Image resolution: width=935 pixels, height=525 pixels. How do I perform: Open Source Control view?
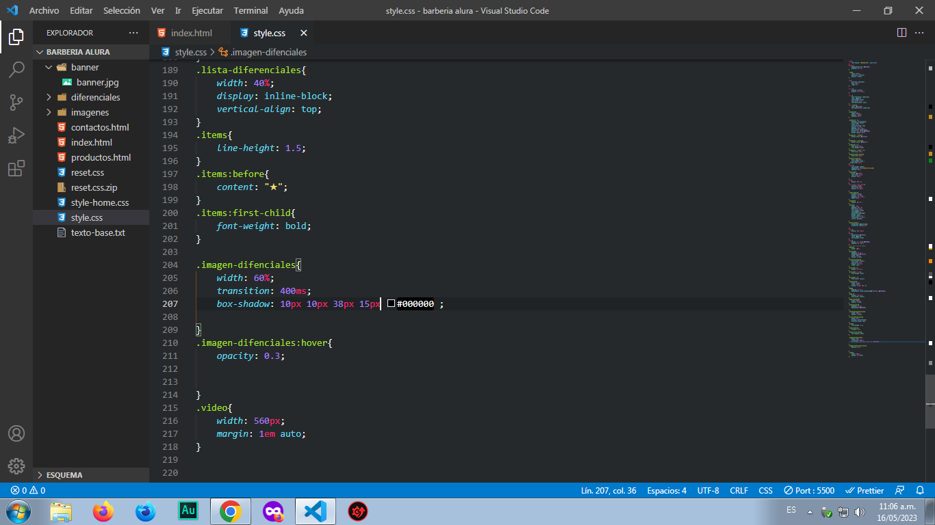coord(16,103)
